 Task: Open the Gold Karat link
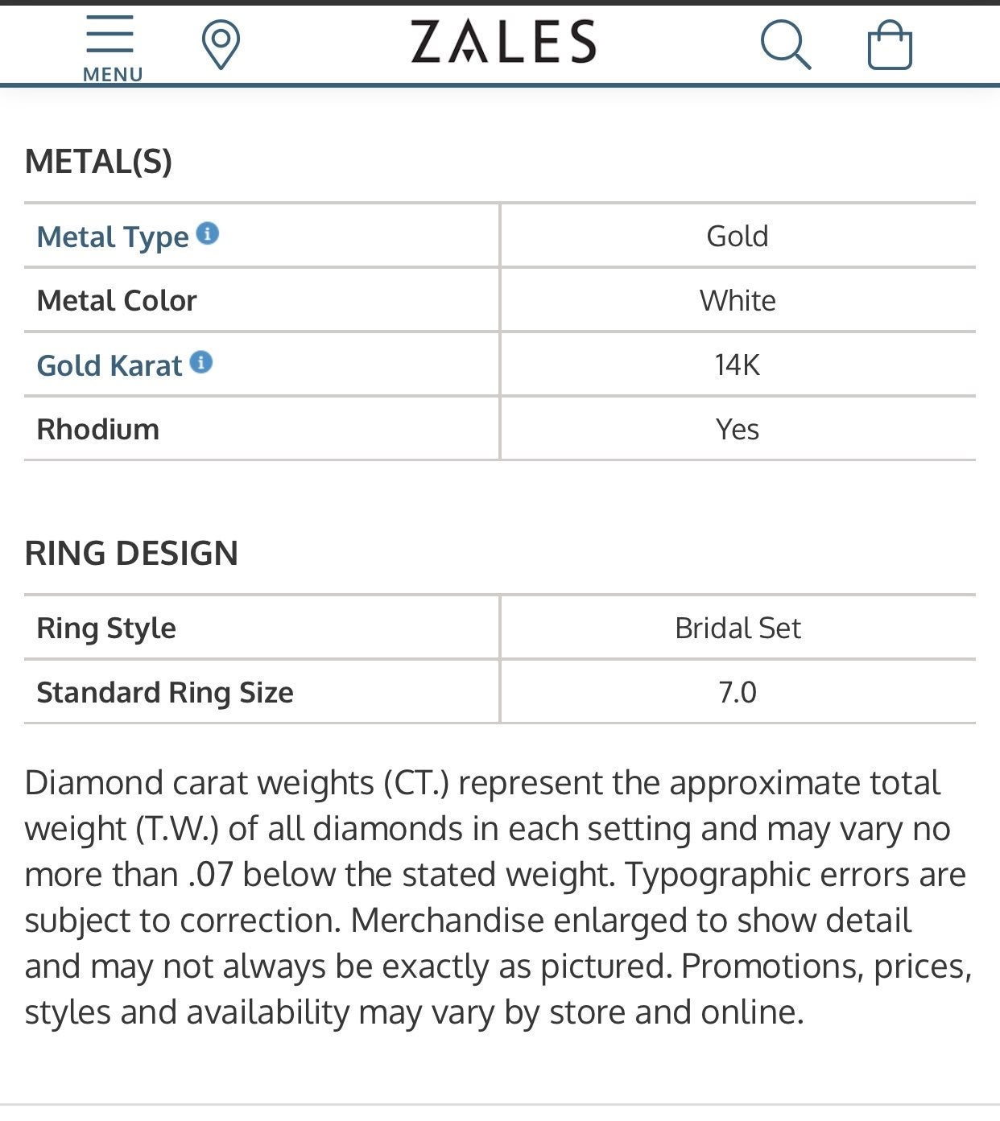click(x=110, y=365)
